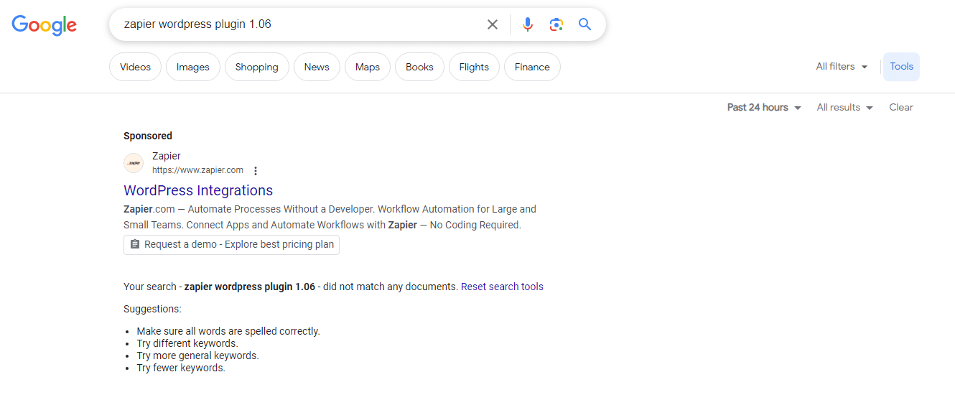Expand the All filters dropdown
Screen dimensions: 955x395
(x=842, y=67)
